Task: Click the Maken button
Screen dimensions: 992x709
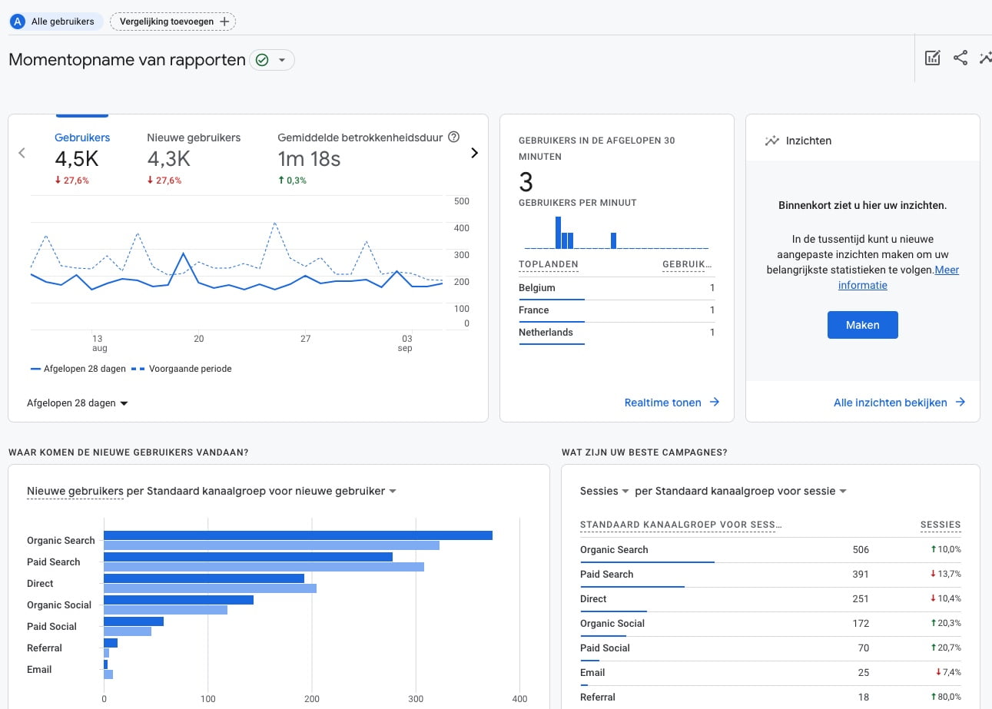Action: (x=862, y=325)
